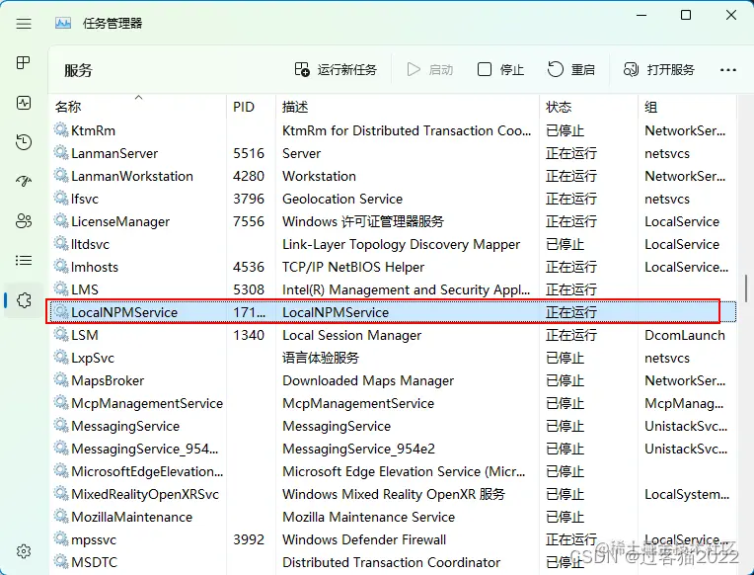Click 运行新任务 button
This screenshot has height=575, width=754.
click(x=336, y=70)
